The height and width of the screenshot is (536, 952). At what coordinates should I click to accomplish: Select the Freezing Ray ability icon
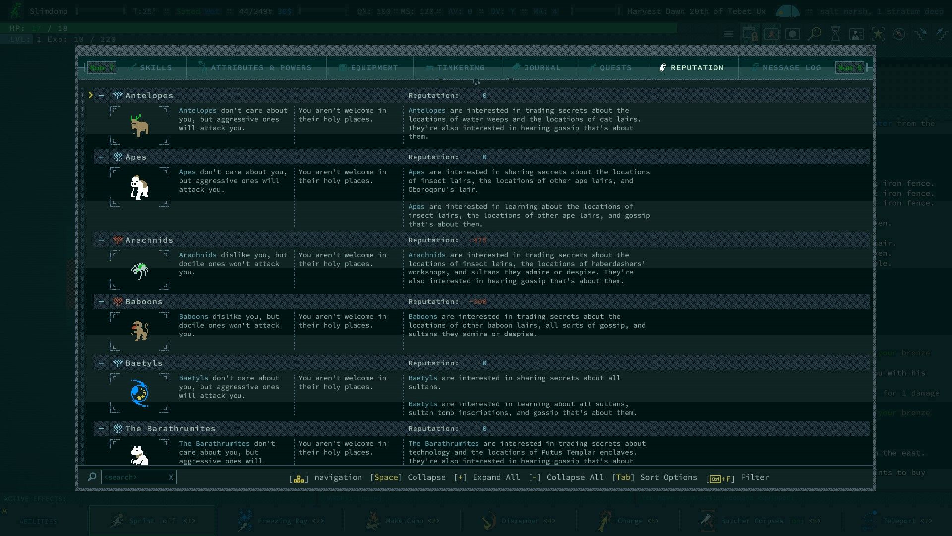(246, 520)
